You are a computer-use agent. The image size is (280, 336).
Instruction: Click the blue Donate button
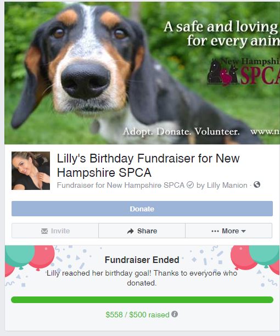[x=142, y=209]
